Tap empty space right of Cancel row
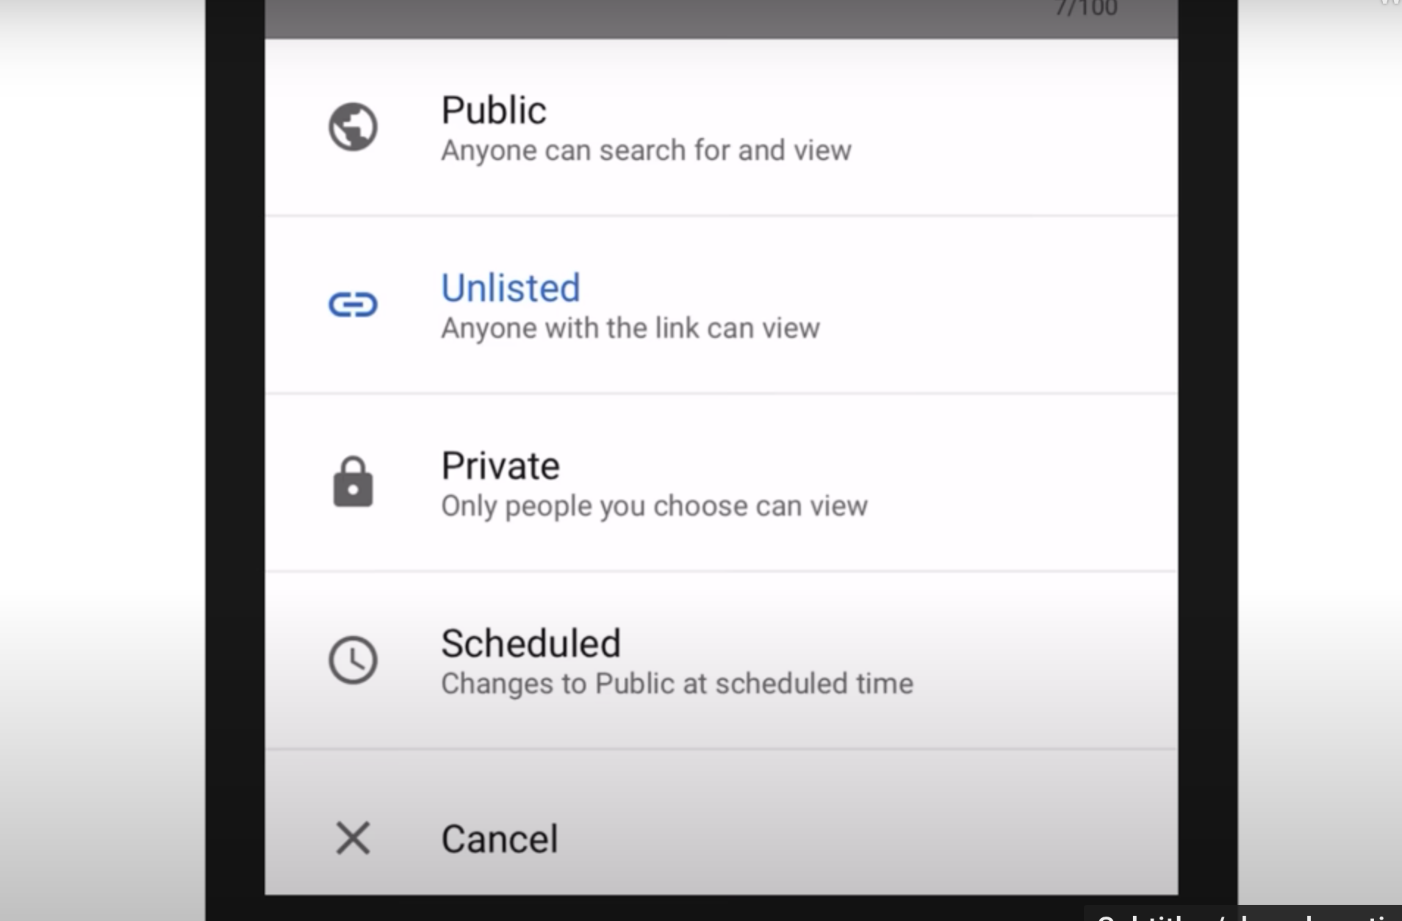Image resolution: width=1402 pixels, height=921 pixels. click(882, 838)
